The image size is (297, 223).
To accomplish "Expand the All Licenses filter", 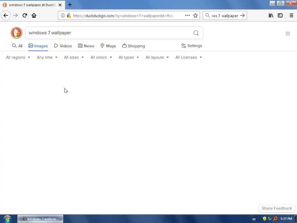I will 189,57.
